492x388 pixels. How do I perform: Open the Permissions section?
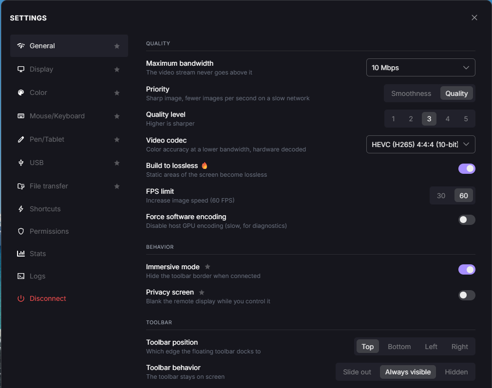pos(69,231)
